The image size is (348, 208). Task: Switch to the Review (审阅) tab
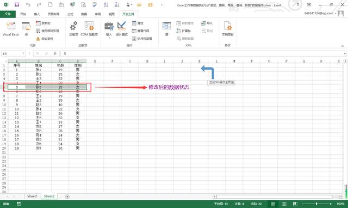click(98, 14)
